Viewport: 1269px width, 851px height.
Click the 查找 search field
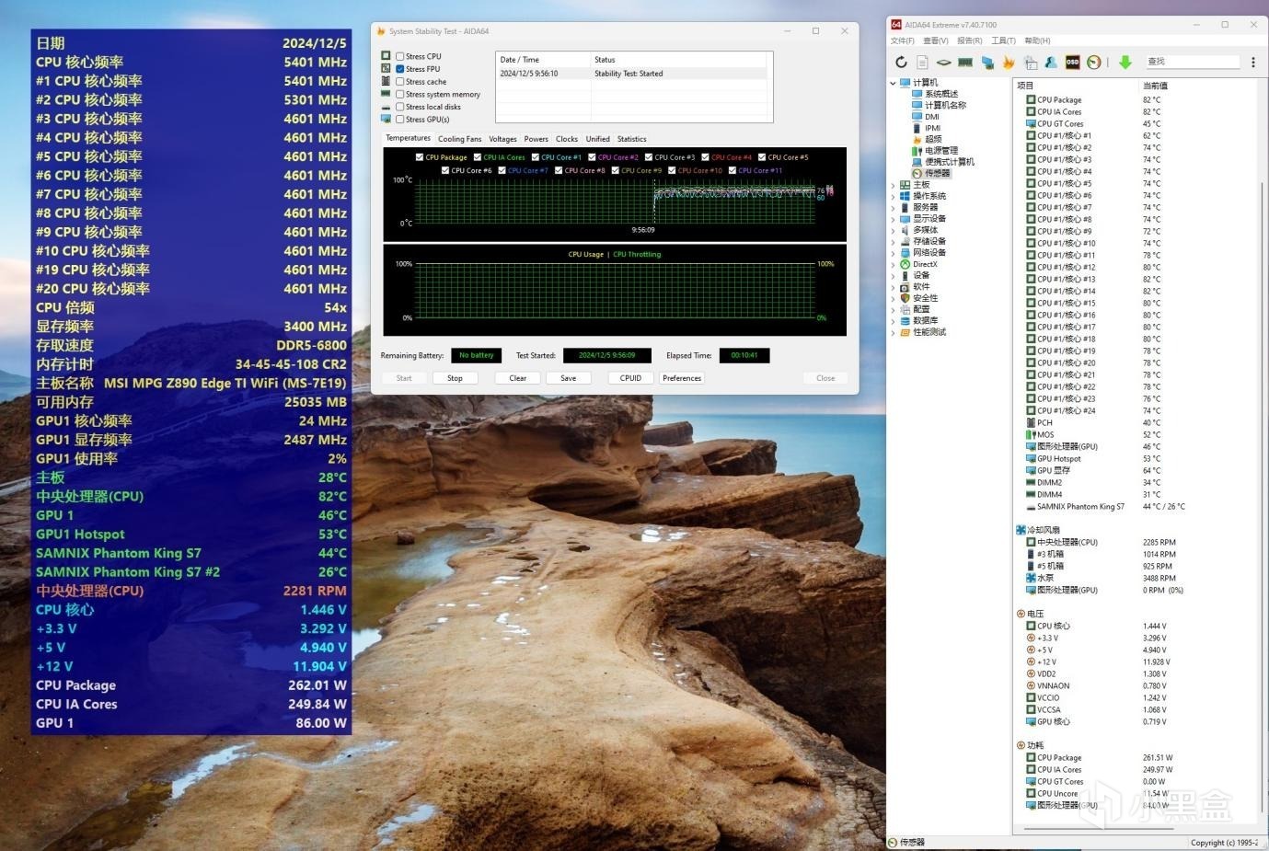click(x=1191, y=62)
